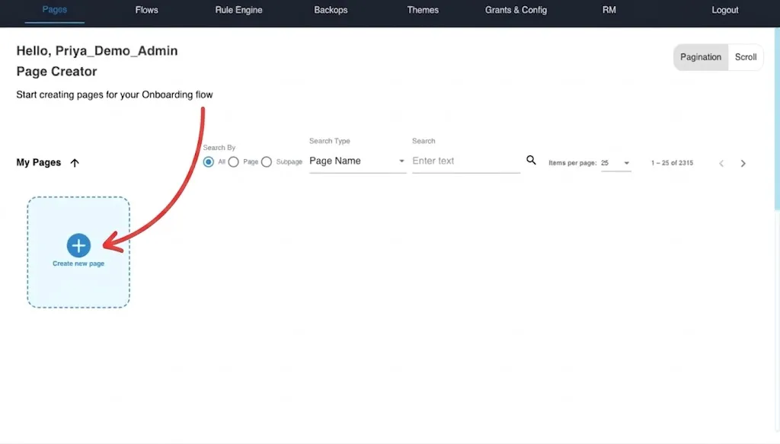Click the Page Creator heading
The height and width of the screenshot is (444, 780).
tap(56, 72)
